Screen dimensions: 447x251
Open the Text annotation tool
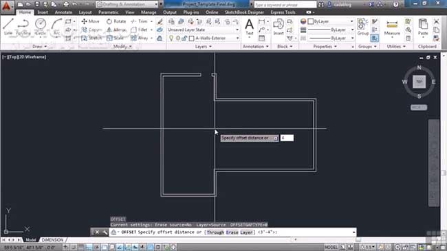point(249,27)
